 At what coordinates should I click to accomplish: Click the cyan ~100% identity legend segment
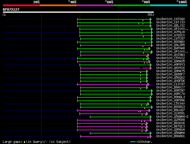tap(169, 5)
